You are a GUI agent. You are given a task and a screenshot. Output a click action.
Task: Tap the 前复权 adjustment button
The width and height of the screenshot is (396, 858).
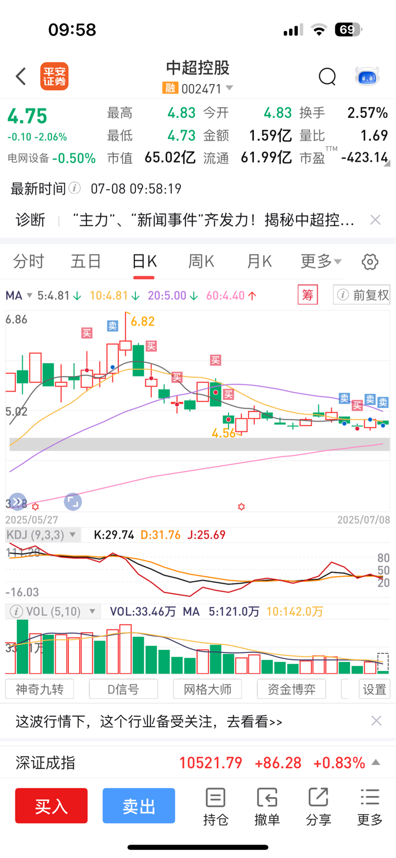tap(361, 295)
